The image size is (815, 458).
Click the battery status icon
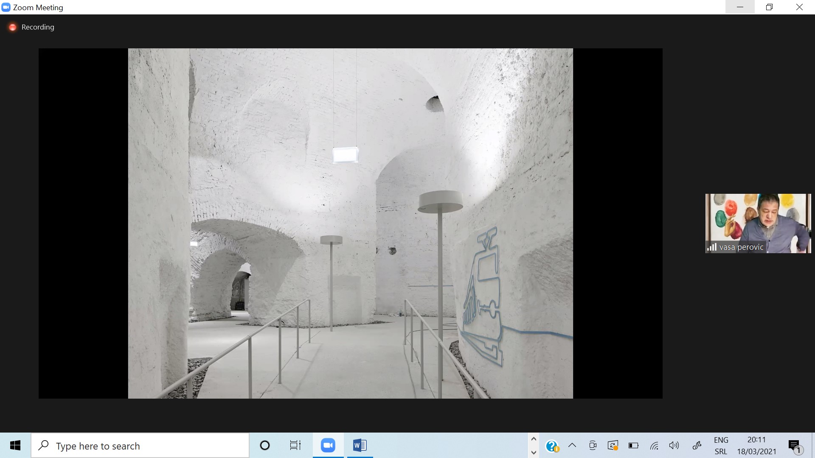click(633, 445)
